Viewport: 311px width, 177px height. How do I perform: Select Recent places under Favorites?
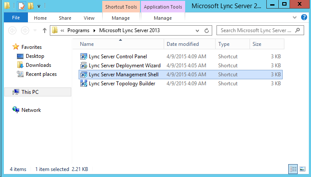click(41, 74)
